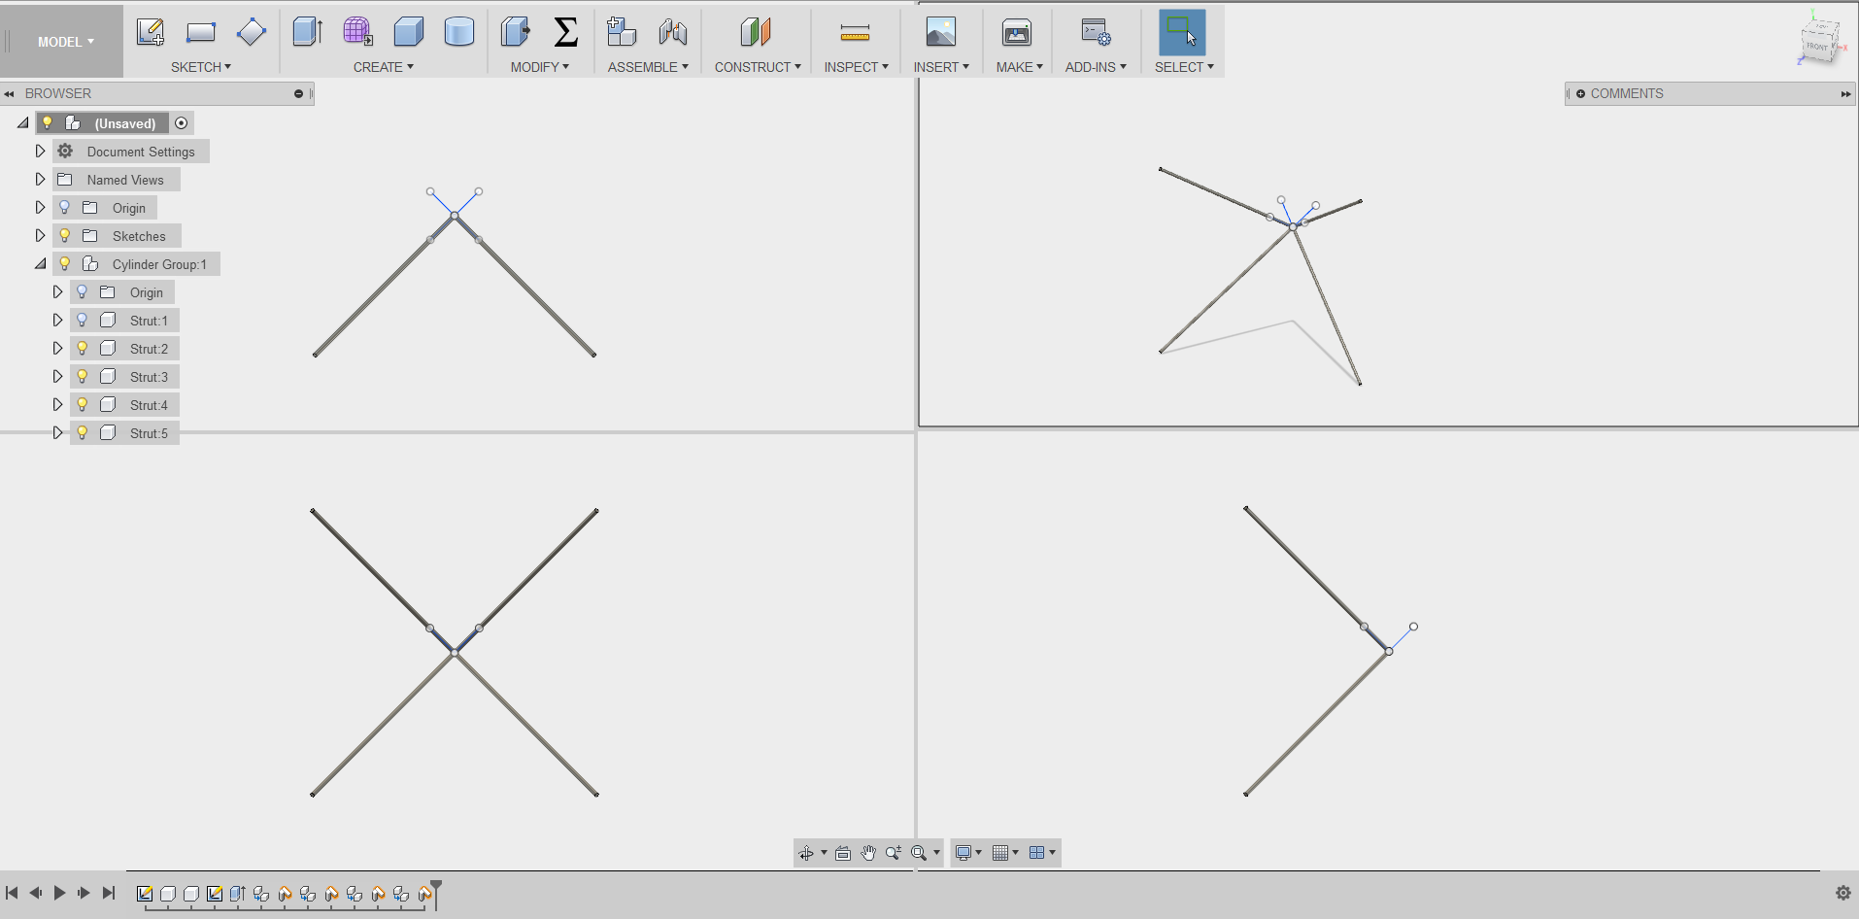Expand the Strut:1 tree item

coord(57,320)
